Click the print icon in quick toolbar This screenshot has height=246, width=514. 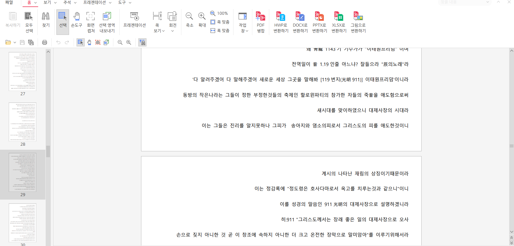coord(45,42)
